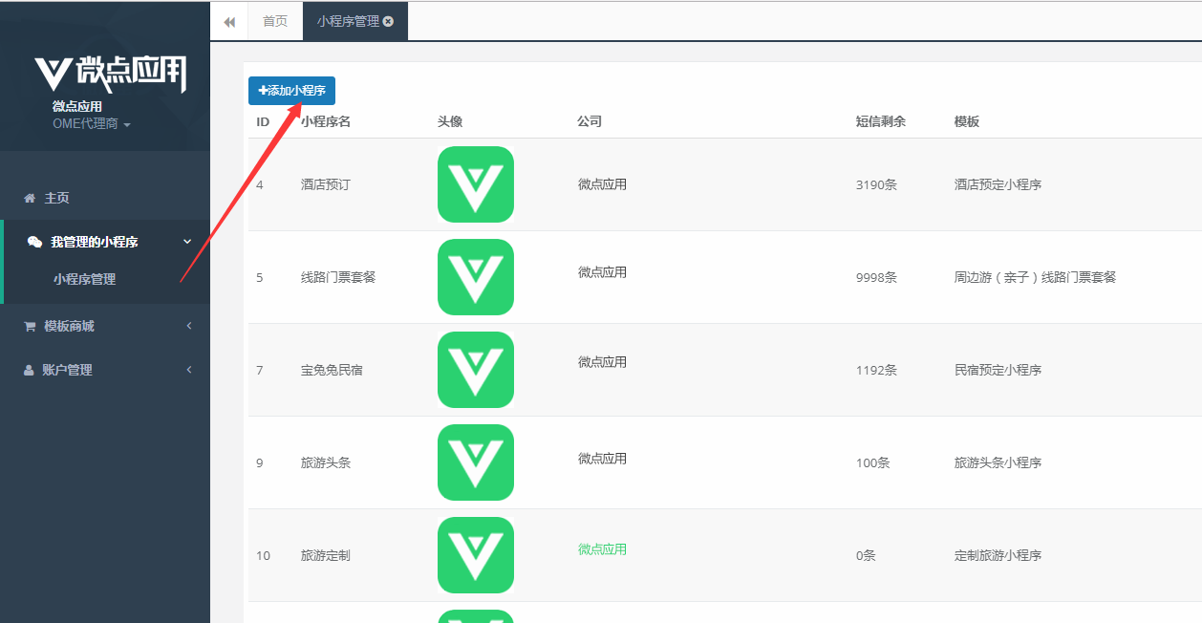Click the 添加小程序 button
The width and height of the screenshot is (1202, 623).
click(x=291, y=91)
